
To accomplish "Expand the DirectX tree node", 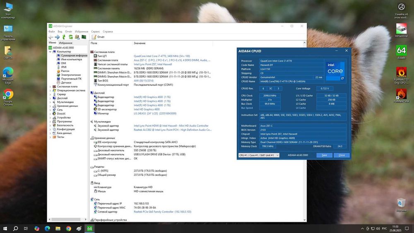I will pyautogui.click(x=50, y=114).
